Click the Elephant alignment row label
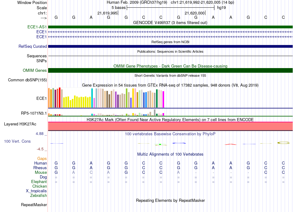 39,181
